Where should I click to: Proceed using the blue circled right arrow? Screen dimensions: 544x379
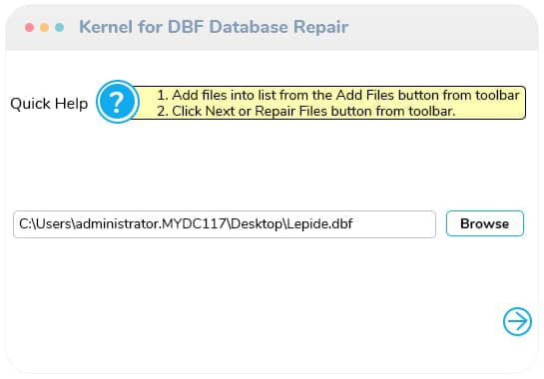pyautogui.click(x=517, y=321)
